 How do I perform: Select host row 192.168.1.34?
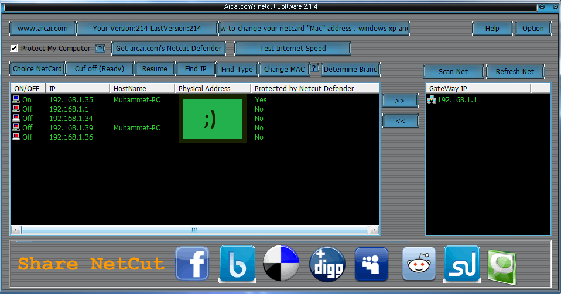coord(194,118)
